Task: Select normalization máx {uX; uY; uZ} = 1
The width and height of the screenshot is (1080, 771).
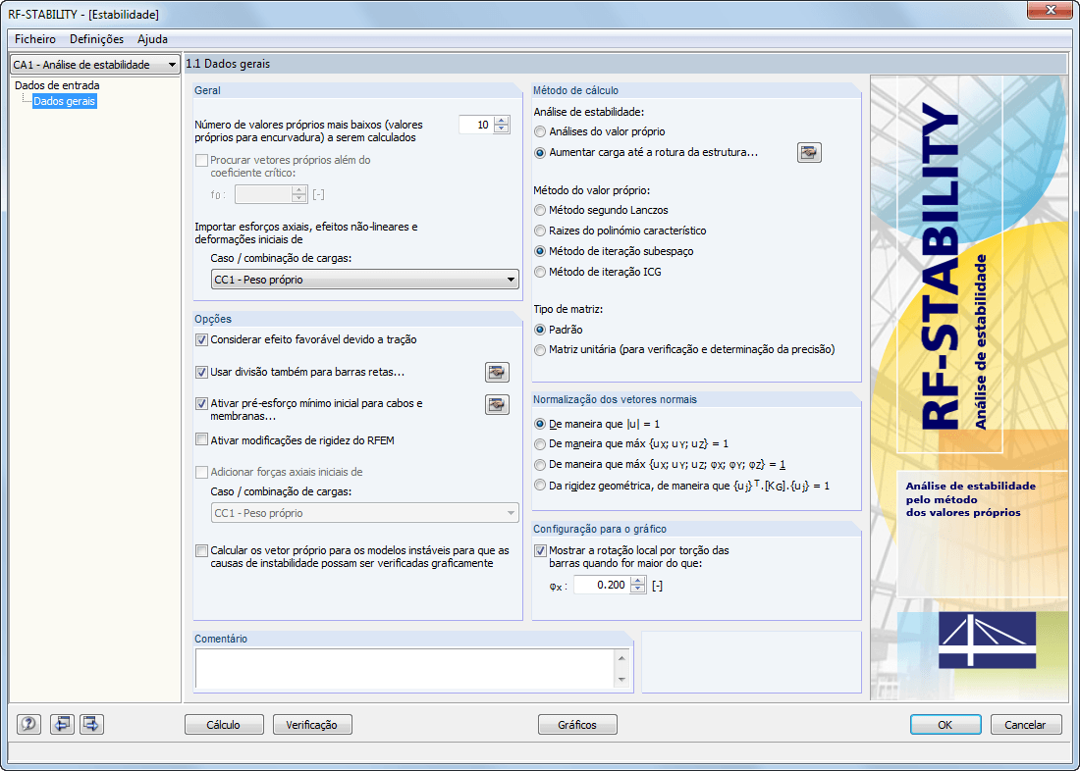Action: click(x=541, y=444)
